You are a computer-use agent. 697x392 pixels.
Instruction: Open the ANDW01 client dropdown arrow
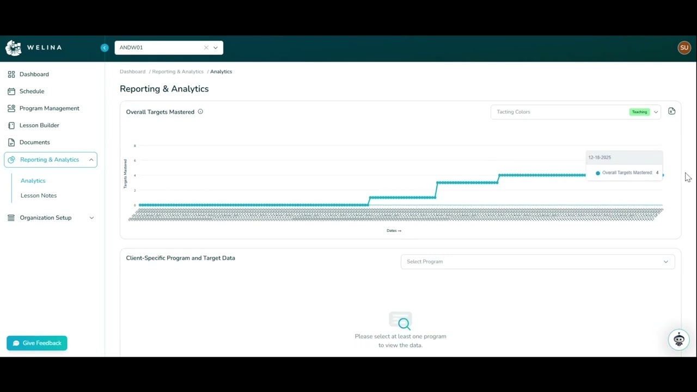pyautogui.click(x=216, y=48)
